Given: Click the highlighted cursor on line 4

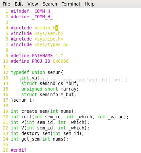Looking at the screenshot, I should pyautogui.click(x=57, y=28).
